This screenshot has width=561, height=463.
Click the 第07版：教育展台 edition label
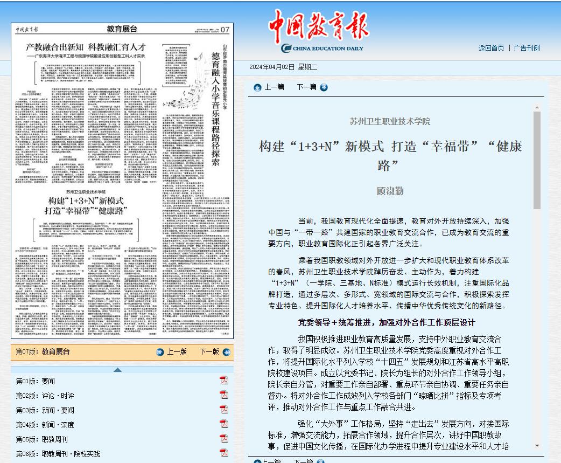click(43, 351)
